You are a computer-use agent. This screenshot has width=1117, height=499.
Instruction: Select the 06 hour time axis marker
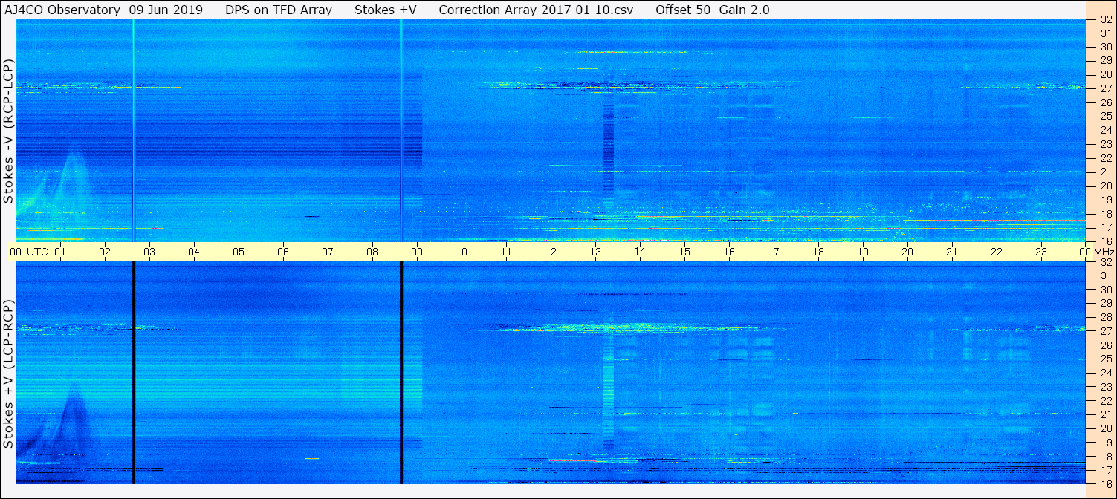283,252
